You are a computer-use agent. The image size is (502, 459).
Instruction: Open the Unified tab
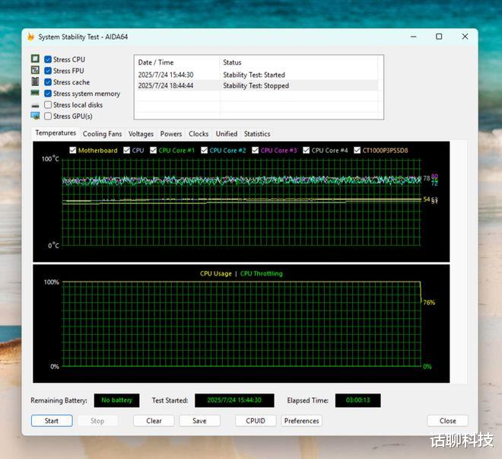[x=227, y=134]
